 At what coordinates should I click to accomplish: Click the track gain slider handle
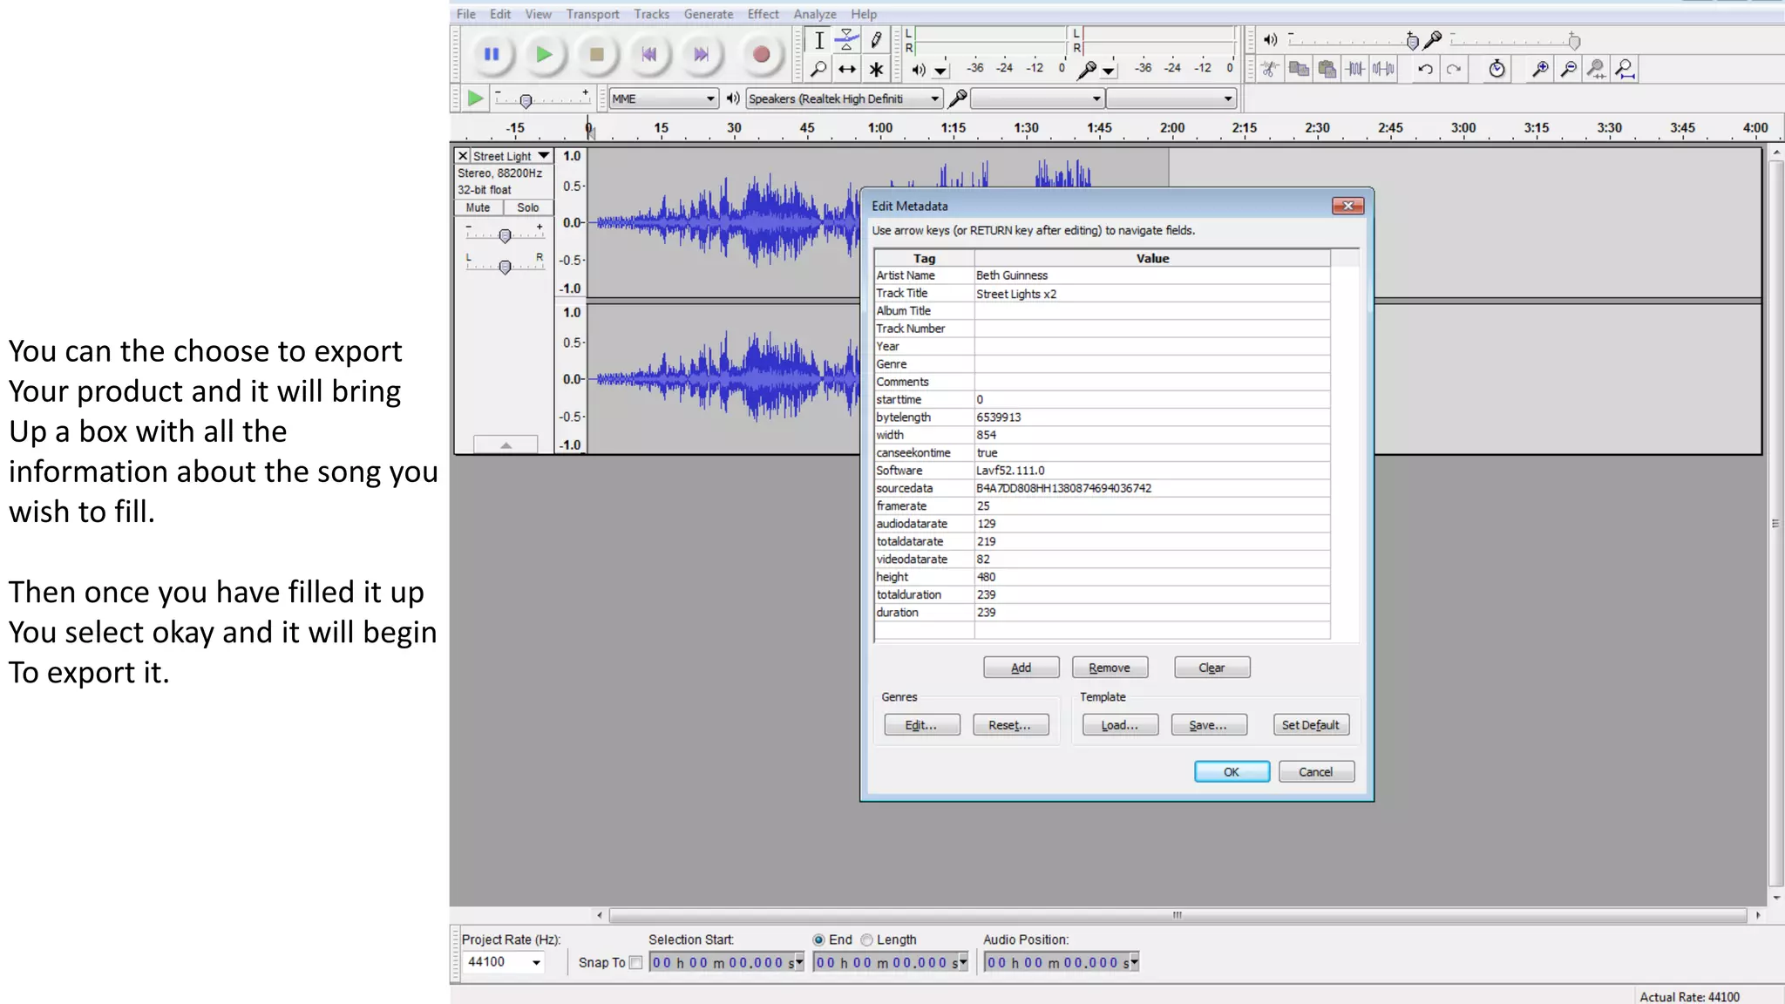[x=505, y=235]
